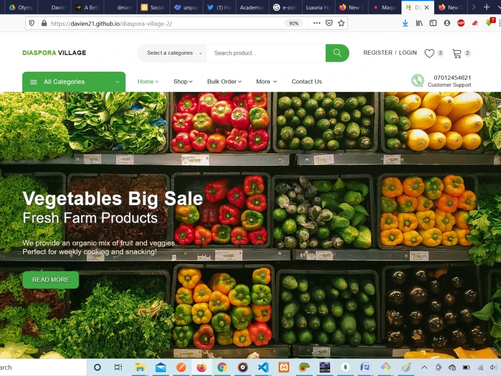Image resolution: width=501 pixels, height=376 pixels.
Task: Click the tracking protection shield icon
Action: tap(32, 24)
